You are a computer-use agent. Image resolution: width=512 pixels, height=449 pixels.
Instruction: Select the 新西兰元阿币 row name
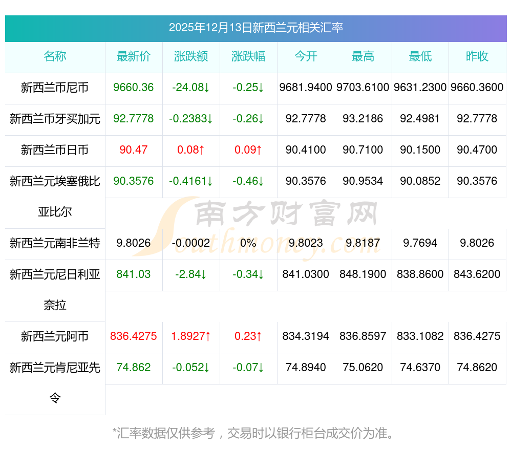click(x=55, y=336)
